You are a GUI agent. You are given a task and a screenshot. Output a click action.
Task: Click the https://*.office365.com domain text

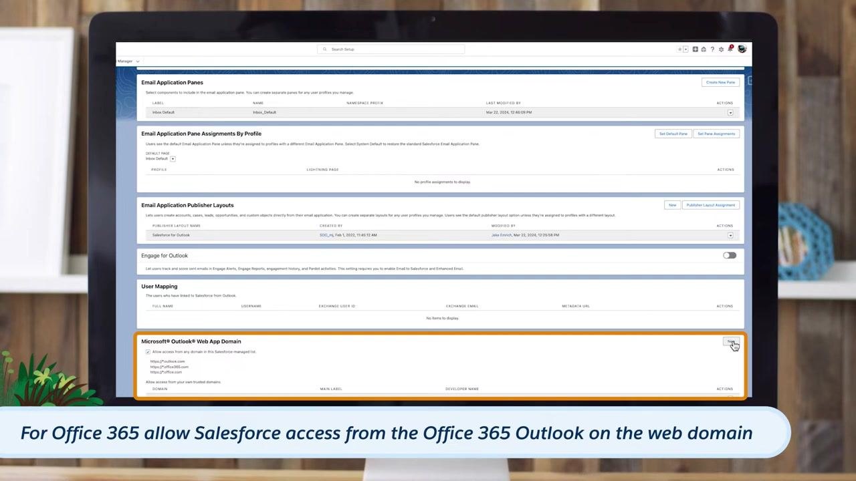point(169,367)
